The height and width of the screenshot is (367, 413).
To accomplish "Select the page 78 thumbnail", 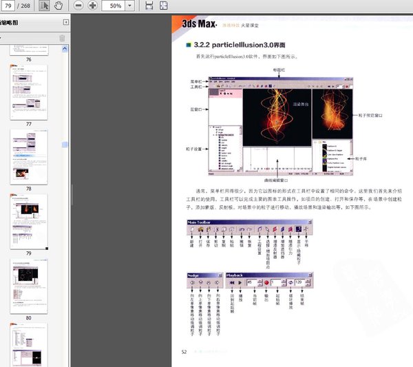I will 29,156.
